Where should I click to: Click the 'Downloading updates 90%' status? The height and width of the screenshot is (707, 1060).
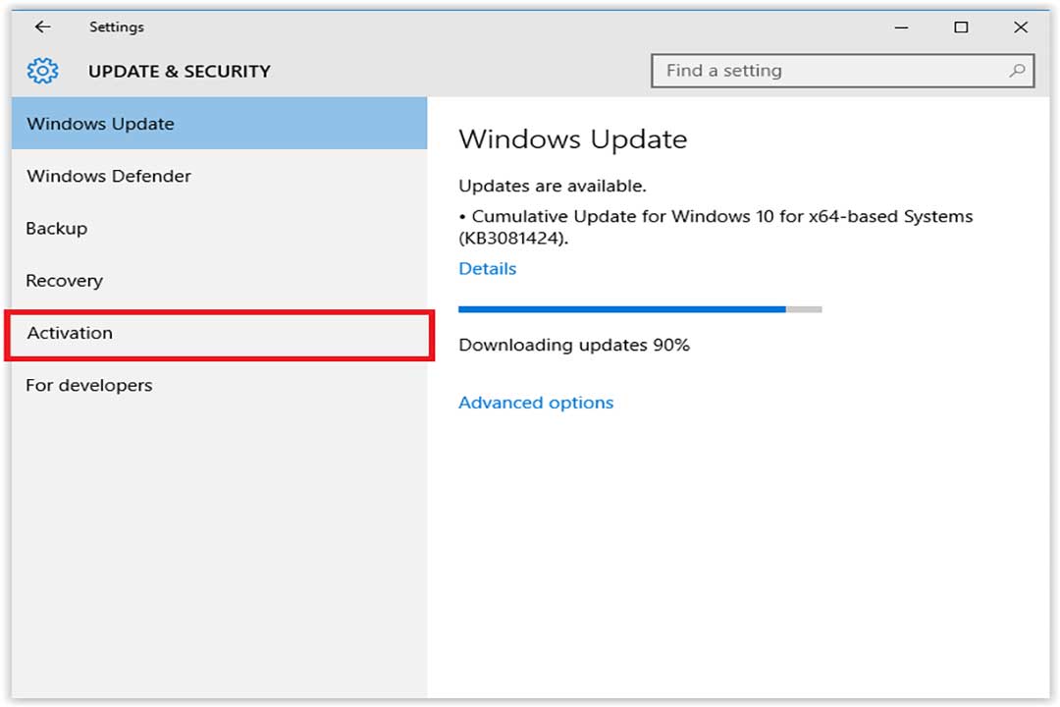click(574, 345)
